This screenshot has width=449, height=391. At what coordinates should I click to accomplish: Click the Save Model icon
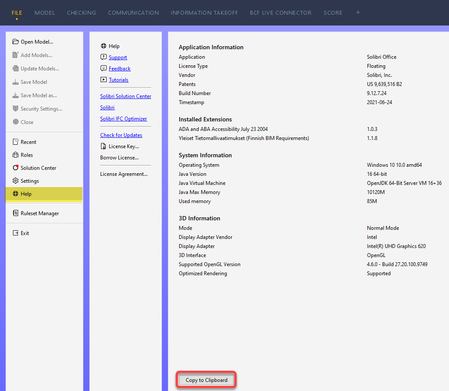(x=16, y=82)
